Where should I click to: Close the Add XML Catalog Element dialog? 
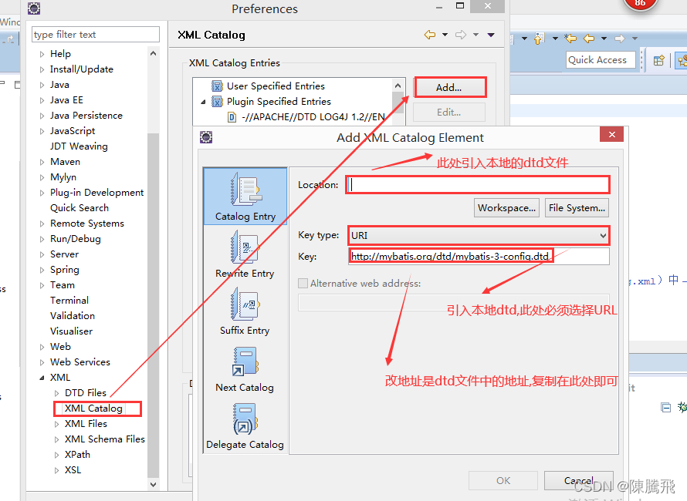click(611, 134)
